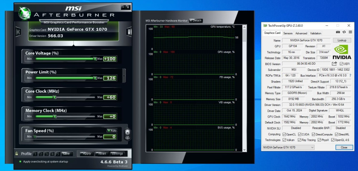Toggle the DirectML checkbox
The height and width of the screenshot is (171, 358).
(336, 134)
